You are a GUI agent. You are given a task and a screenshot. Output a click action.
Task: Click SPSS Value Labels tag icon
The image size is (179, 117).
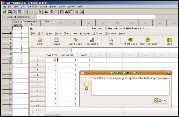click(x=77, y=12)
